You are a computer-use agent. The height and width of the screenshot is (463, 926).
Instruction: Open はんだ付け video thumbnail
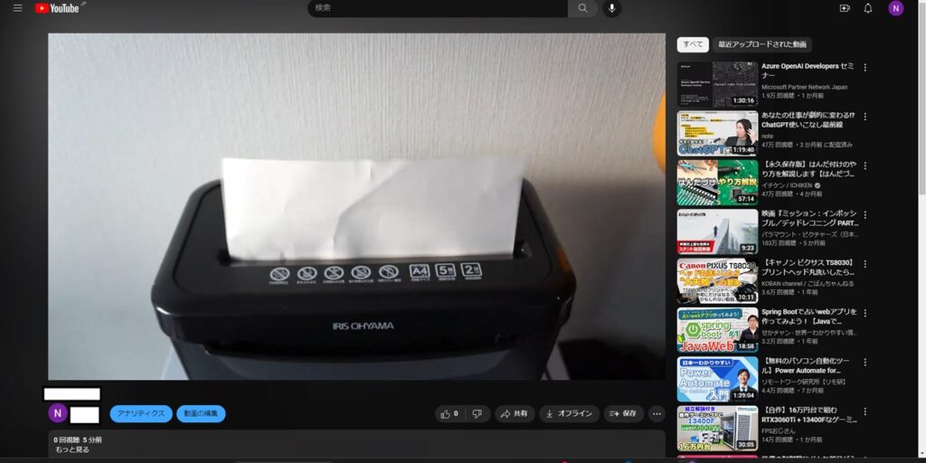(717, 182)
